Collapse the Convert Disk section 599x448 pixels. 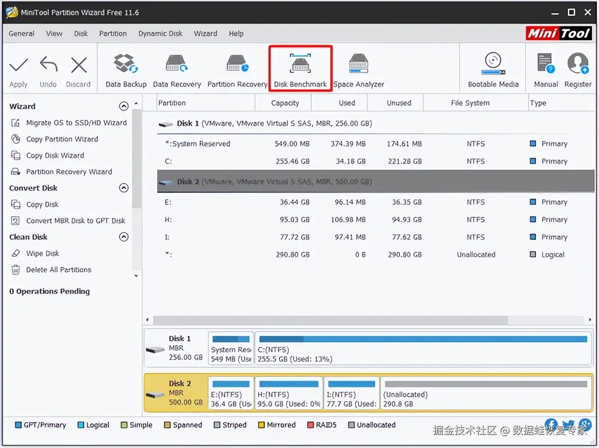pyautogui.click(x=124, y=188)
